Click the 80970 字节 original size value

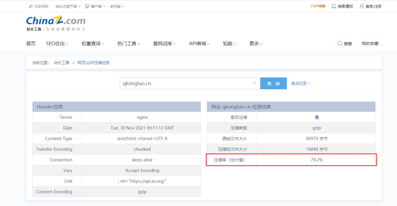click(317, 139)
